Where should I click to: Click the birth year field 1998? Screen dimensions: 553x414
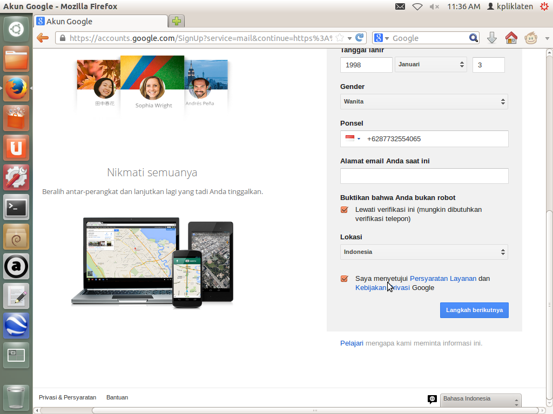pos(366,65)
